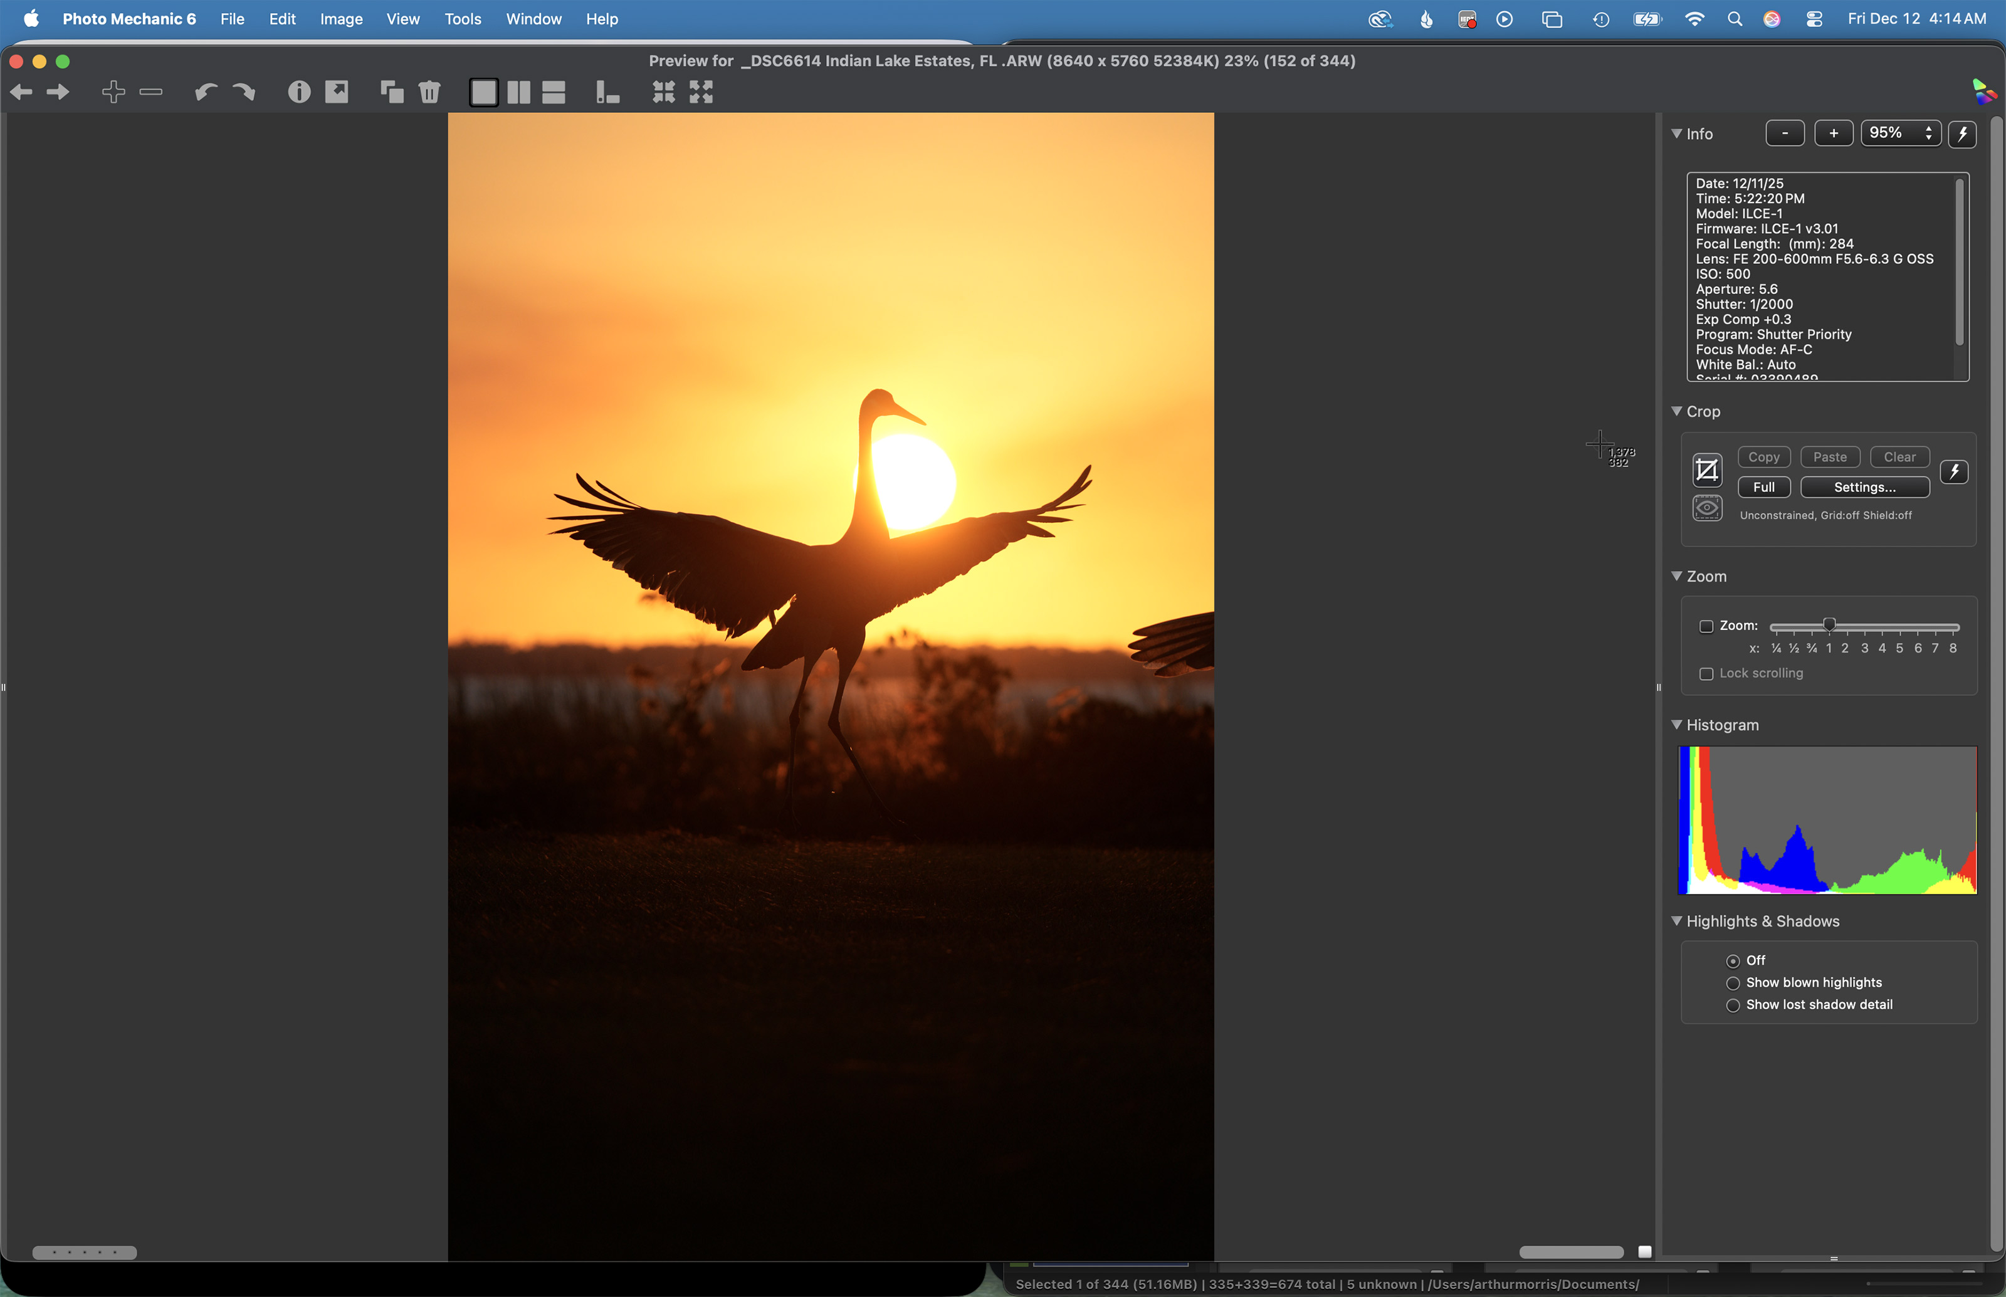
Task: Switch to stacked top-bottom view
Action: [x=554, y=92]
